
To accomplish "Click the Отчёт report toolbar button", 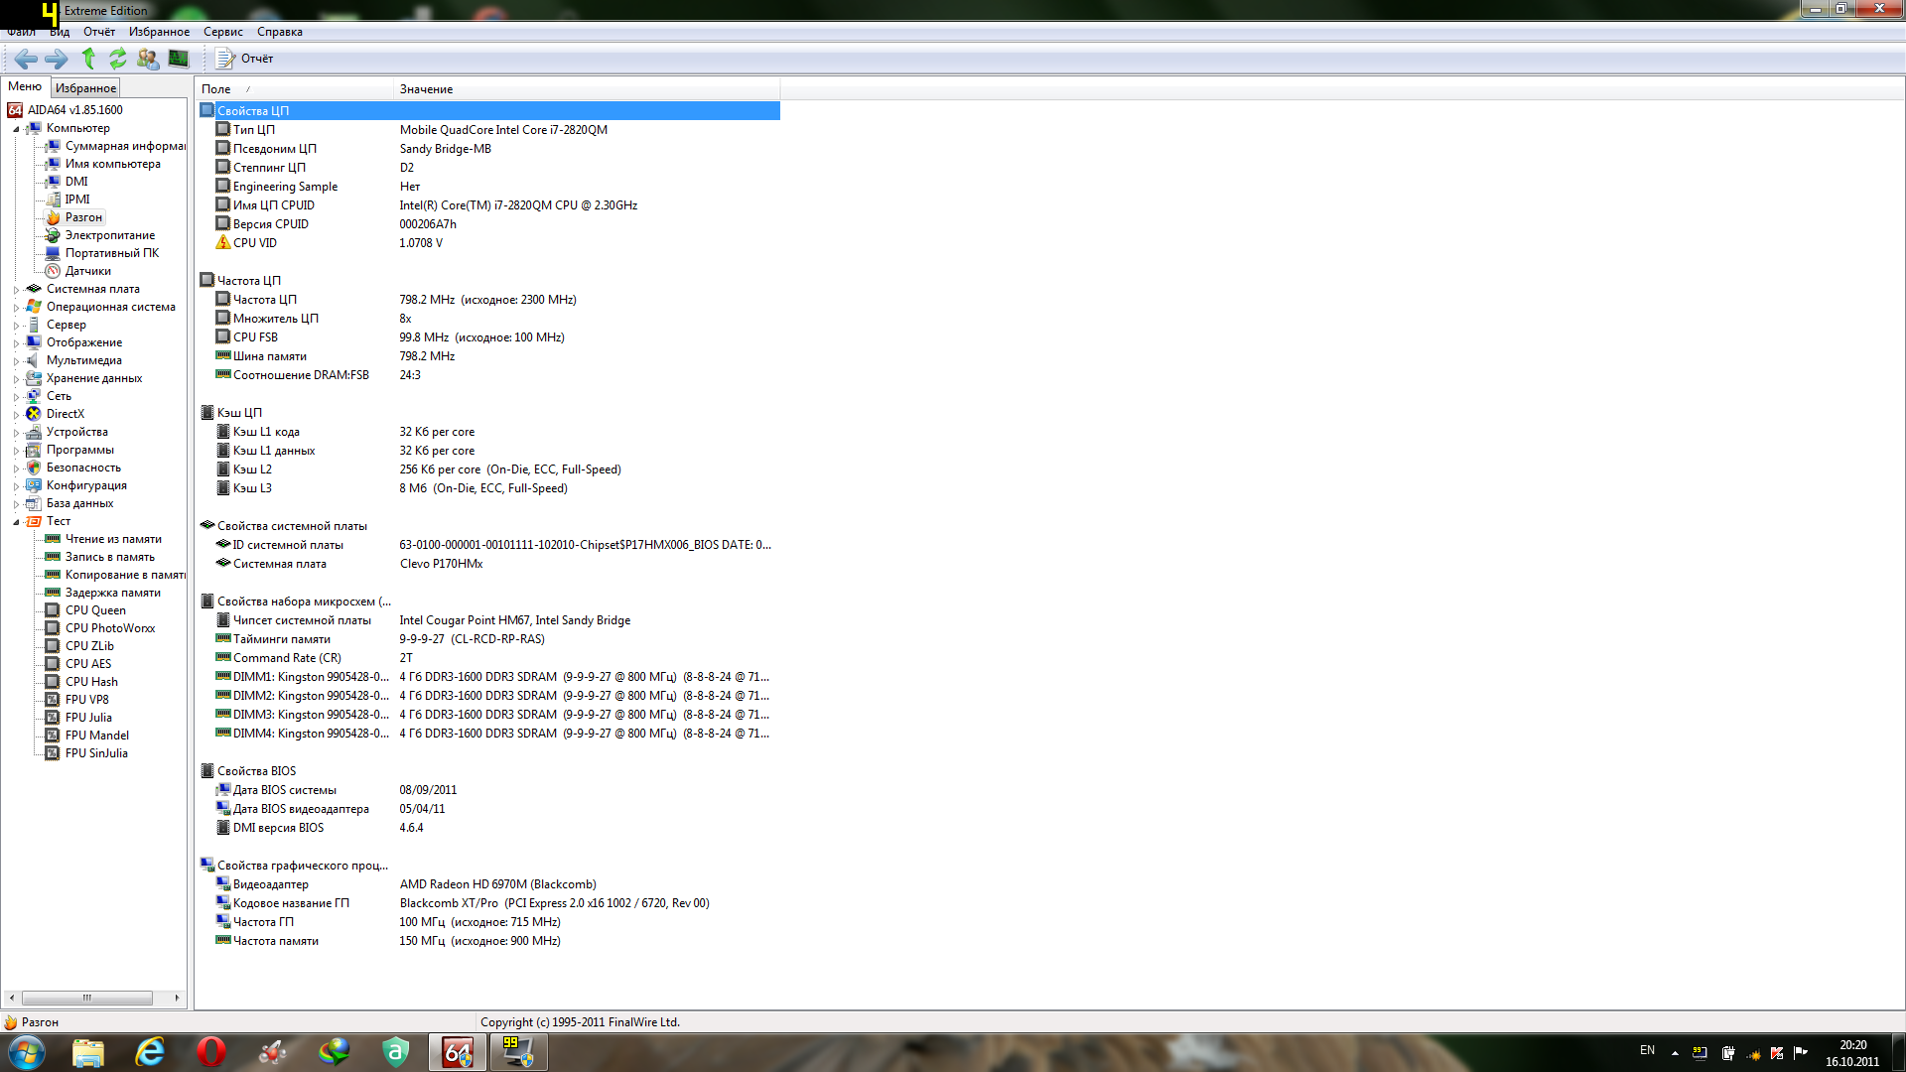I will pyautogui.click(x=244, y=59).
